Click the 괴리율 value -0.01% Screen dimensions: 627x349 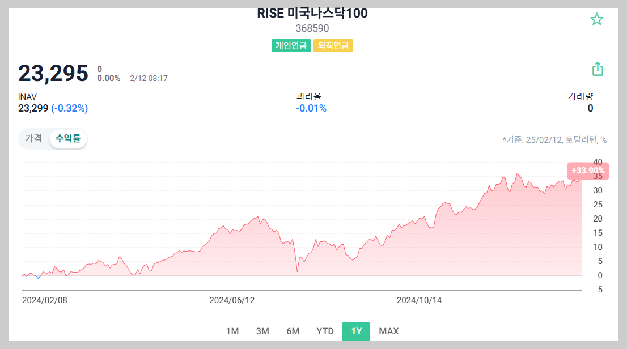point(311,108)
